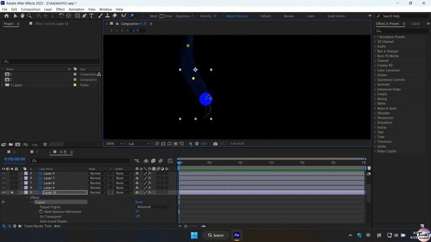
Task: Open Layer 7 track matte None dropdown
Action: pos(123,178)
